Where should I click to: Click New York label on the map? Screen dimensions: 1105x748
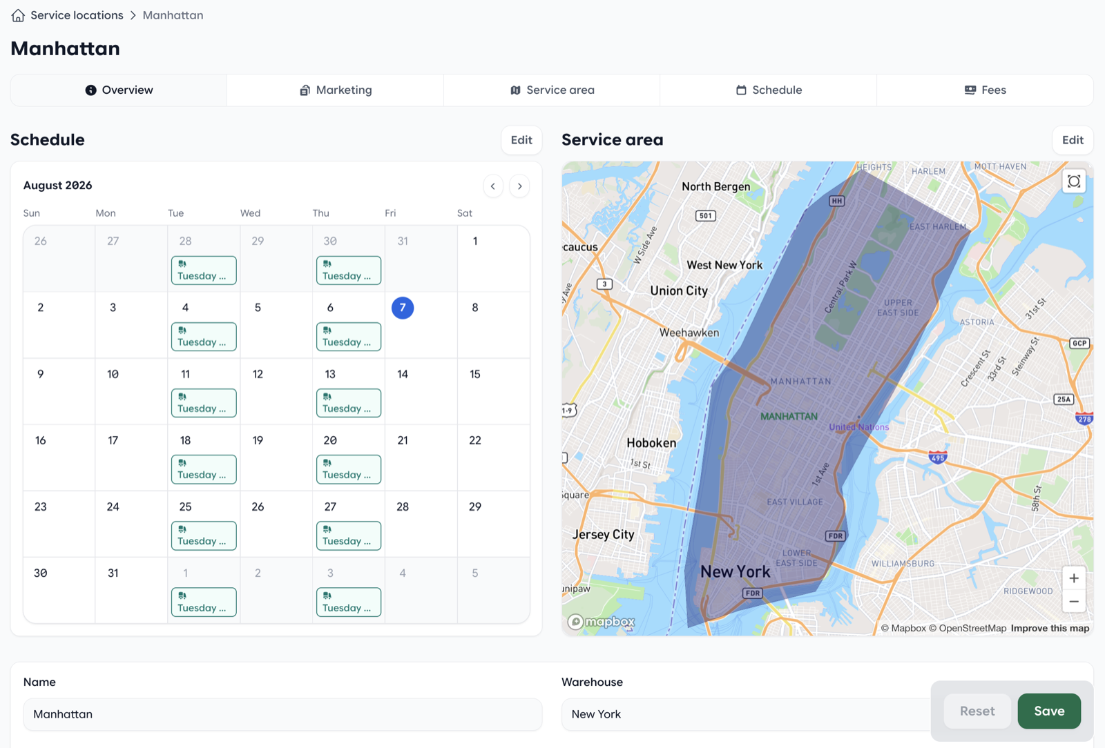pos(735,572)
